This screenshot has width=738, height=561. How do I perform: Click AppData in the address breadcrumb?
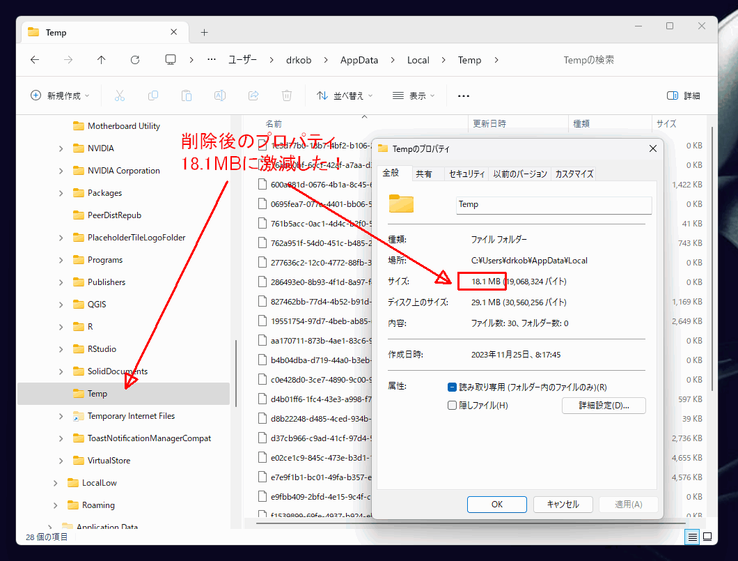point(359,60)
